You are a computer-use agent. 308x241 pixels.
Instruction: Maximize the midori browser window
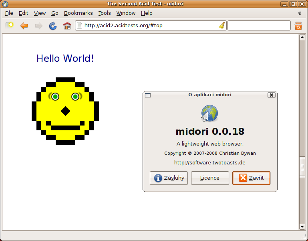tap(293, 4)
